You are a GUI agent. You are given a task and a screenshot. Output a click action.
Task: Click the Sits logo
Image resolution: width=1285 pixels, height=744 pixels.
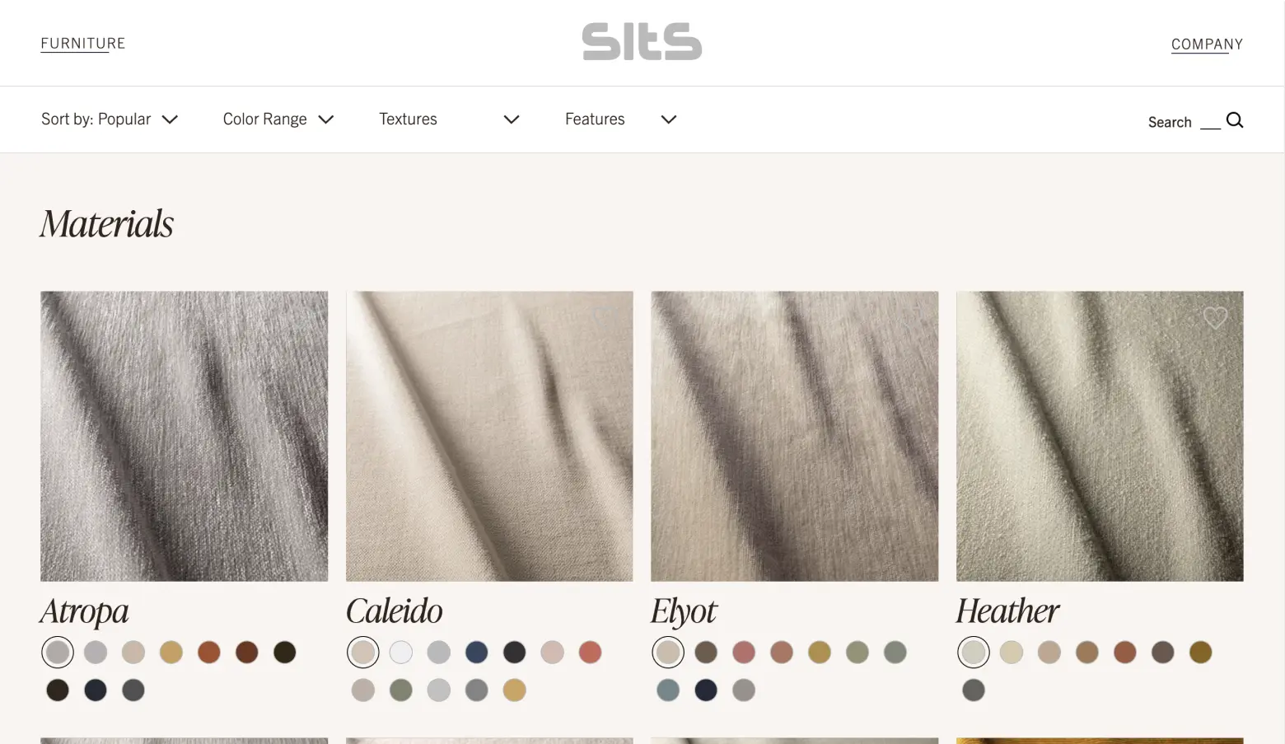tap(642, 42)
